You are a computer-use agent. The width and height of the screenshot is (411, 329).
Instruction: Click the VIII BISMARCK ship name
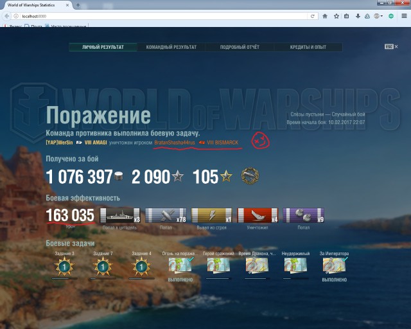pyautogui.click(x=223, y=143)
